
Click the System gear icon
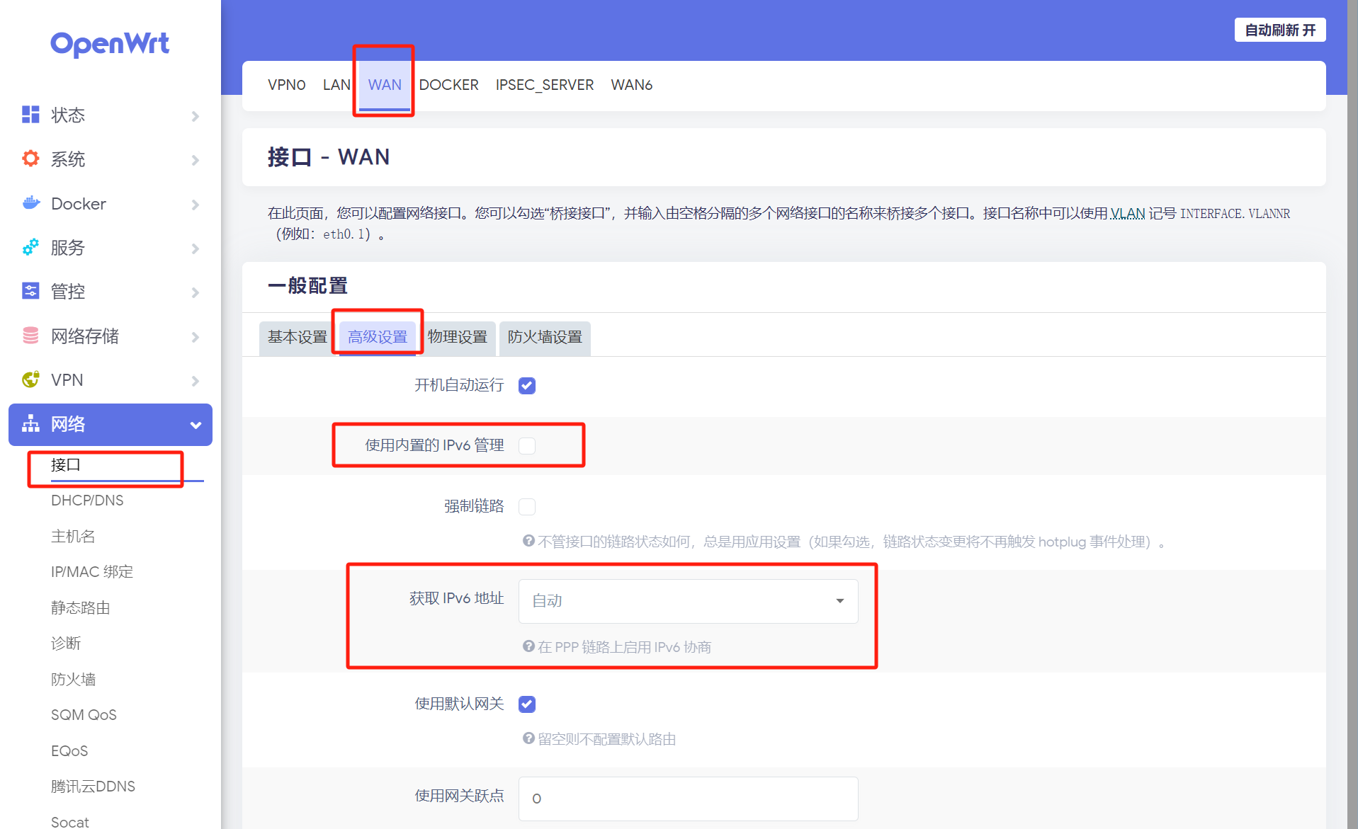click(30, 159)
